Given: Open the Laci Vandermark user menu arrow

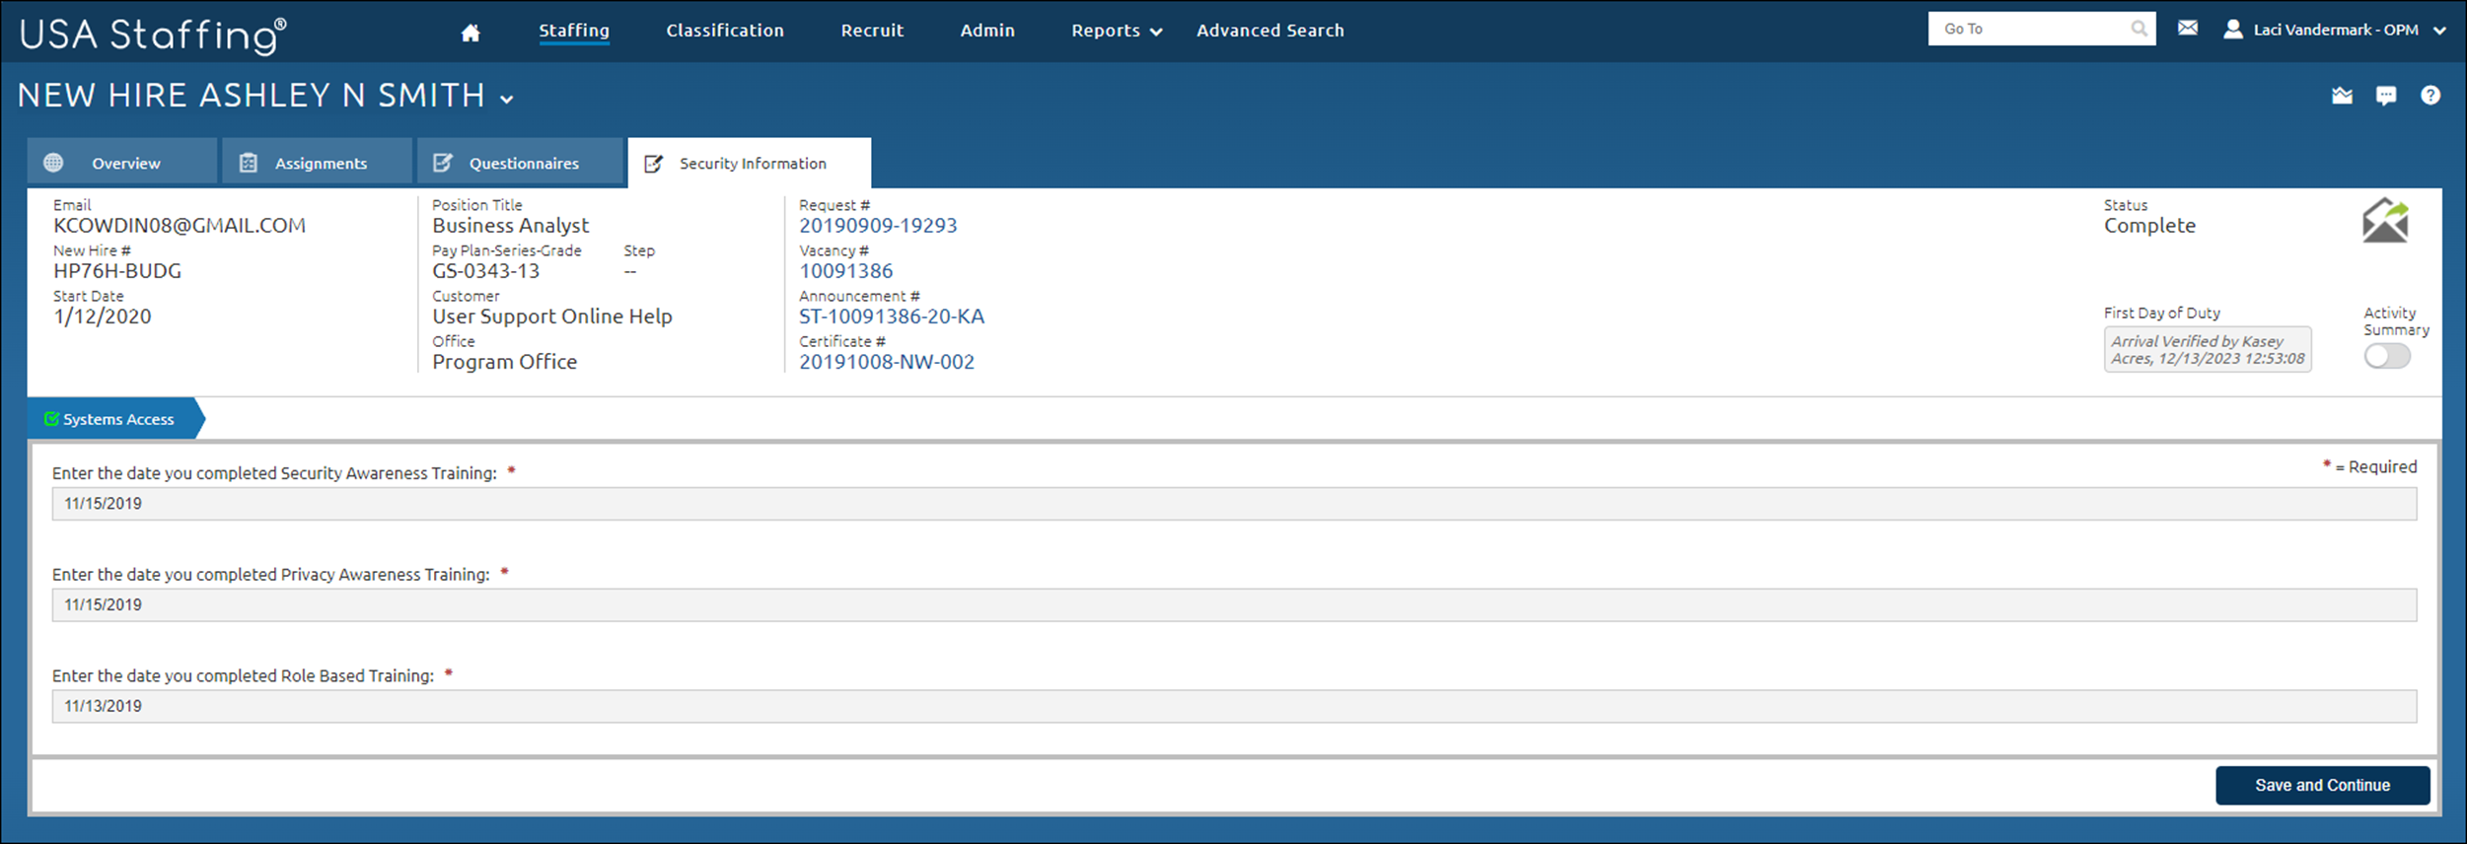Looking at the screenshot, I should 2439,31.
